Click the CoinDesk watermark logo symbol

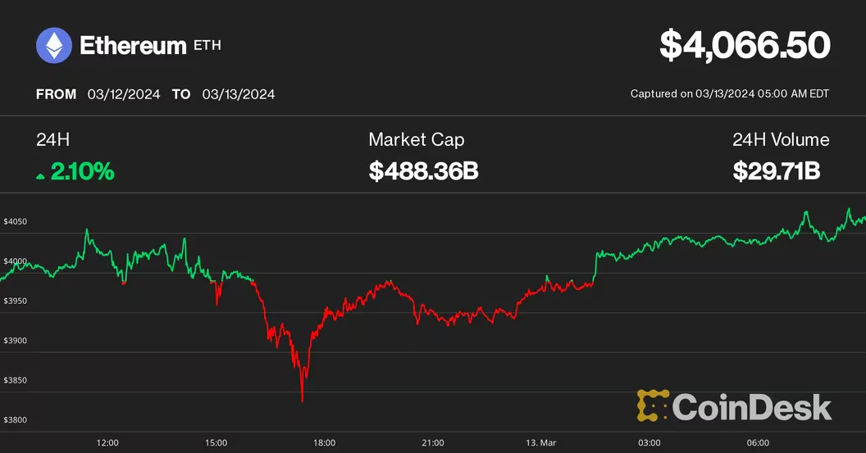[x=652, y=405]
